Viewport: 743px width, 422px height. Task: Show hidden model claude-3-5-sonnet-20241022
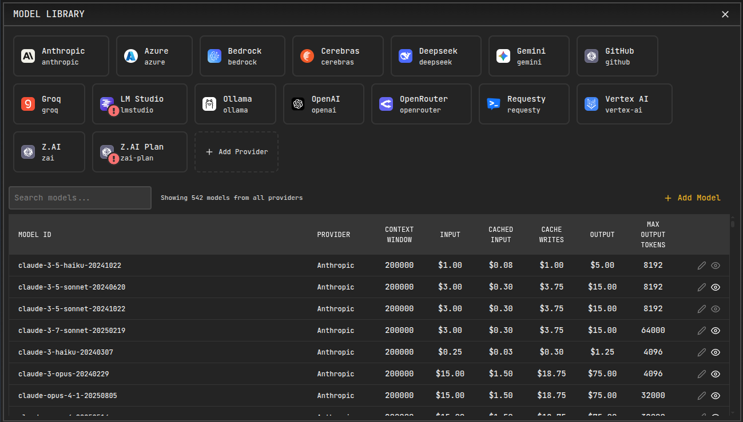(x=715, y=309)
